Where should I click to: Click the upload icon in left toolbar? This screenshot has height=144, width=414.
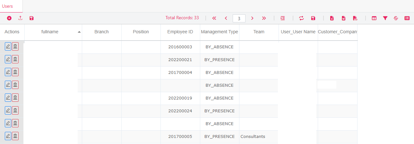point(20,18)
